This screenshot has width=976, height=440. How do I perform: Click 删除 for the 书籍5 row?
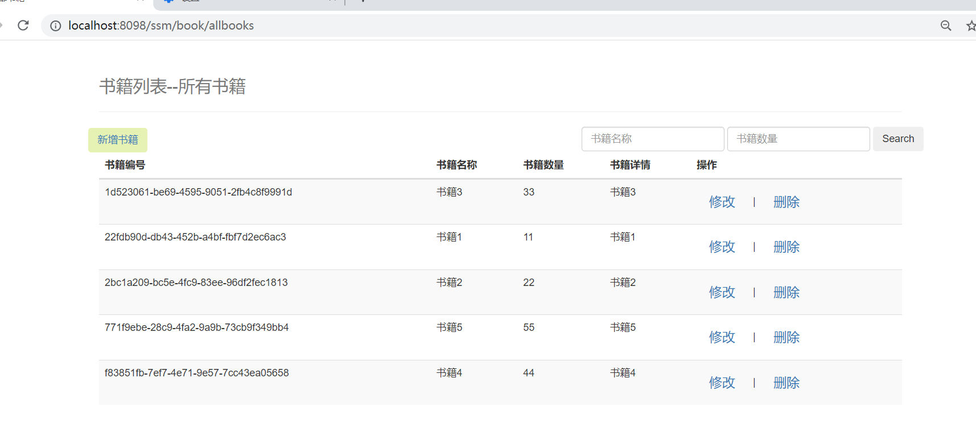click(x=786, y=337)
